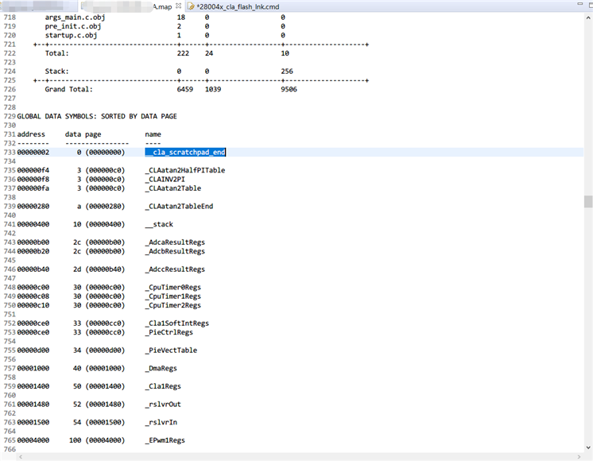Click address 00004000 on line 765
This screenshot has height=461, width=593.
pos(33,440)
